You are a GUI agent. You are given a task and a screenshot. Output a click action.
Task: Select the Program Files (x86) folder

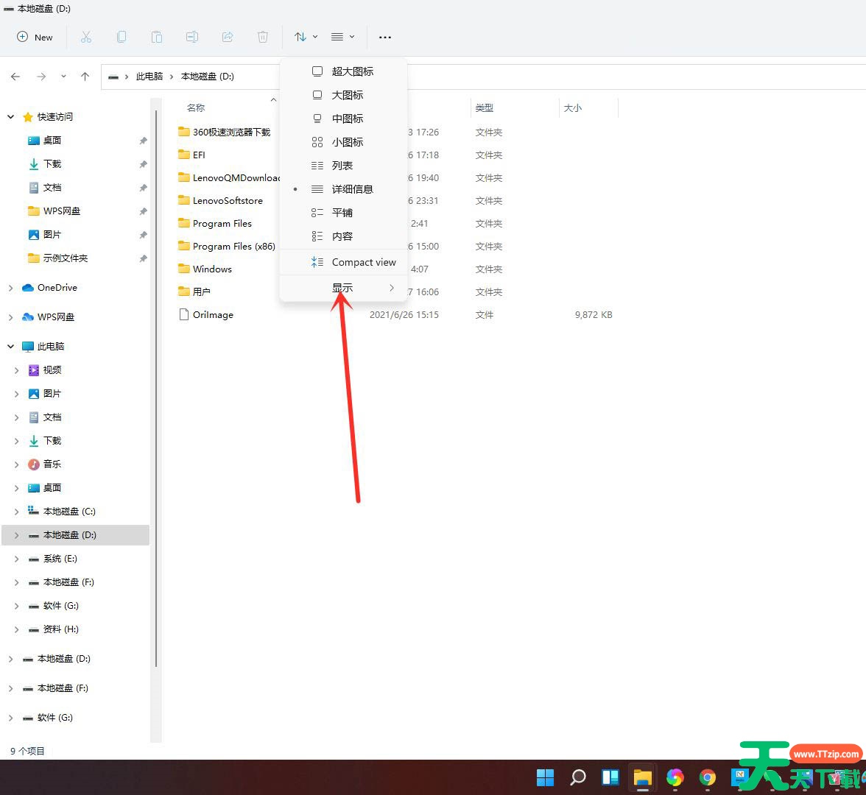coord(227,246)
